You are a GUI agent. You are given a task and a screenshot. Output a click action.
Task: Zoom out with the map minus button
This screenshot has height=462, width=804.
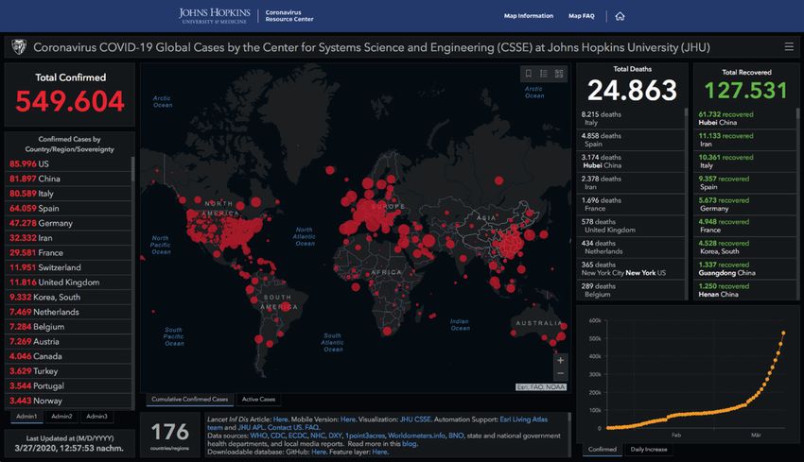560,373
